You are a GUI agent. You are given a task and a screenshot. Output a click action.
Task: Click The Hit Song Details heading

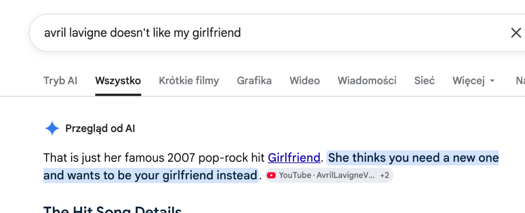pyautogui.click(x=112, y=209)
